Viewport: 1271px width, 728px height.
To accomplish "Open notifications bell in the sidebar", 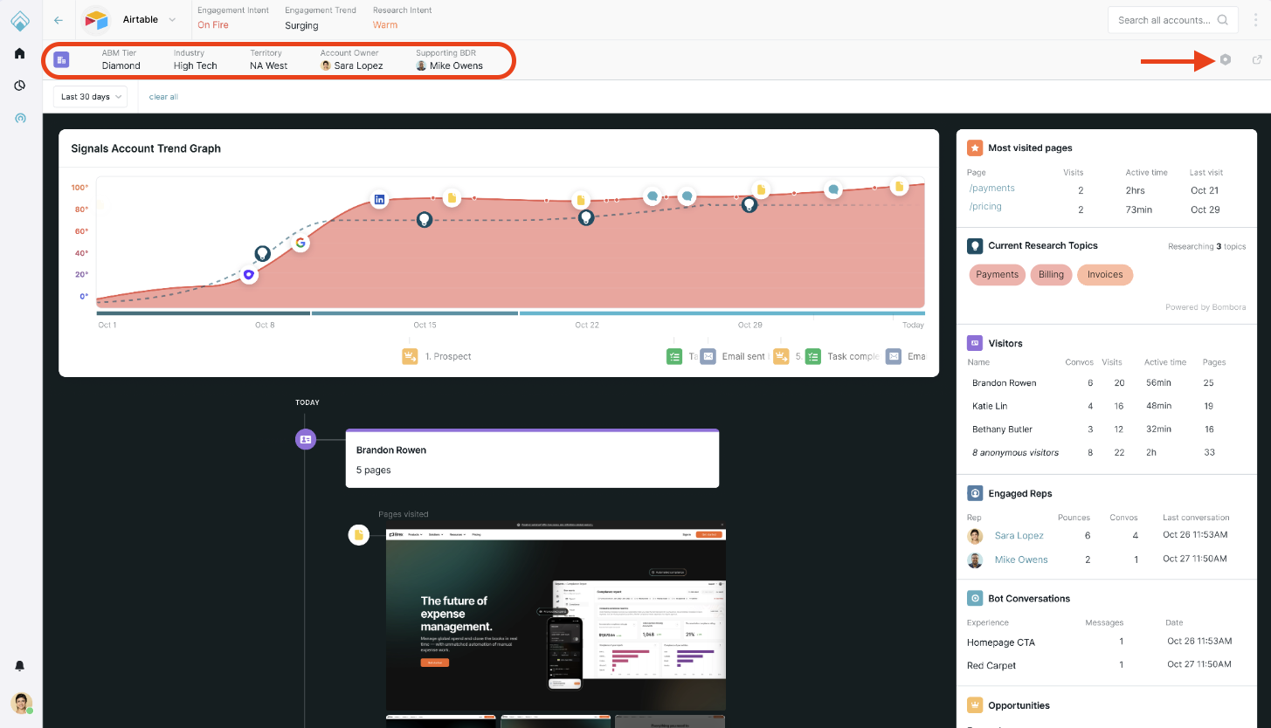I will click(20, 666).
